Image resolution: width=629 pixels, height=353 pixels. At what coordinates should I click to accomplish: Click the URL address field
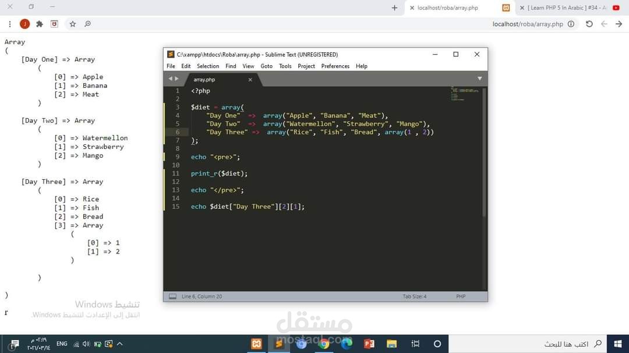point(528,24)
